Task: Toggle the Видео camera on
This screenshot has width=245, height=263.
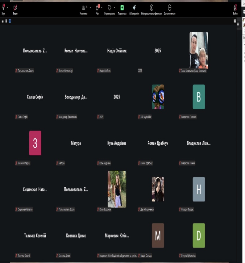Action: pyautogui.click(x=15, y=8)
